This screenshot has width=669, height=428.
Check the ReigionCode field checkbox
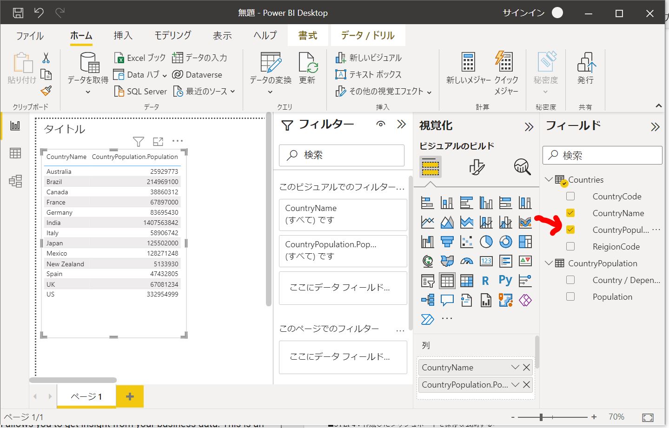[x=570, y=246]
